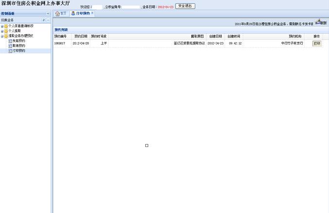Screen dimensions: 329x213
Task: Collapse the 提取业务办理预约 tree node
Action: (2, 36)
